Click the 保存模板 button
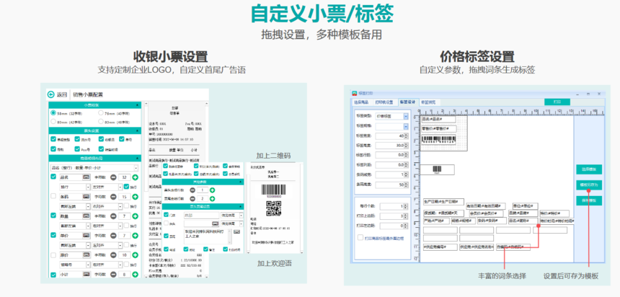620x297 pixels. pos(589,200)
